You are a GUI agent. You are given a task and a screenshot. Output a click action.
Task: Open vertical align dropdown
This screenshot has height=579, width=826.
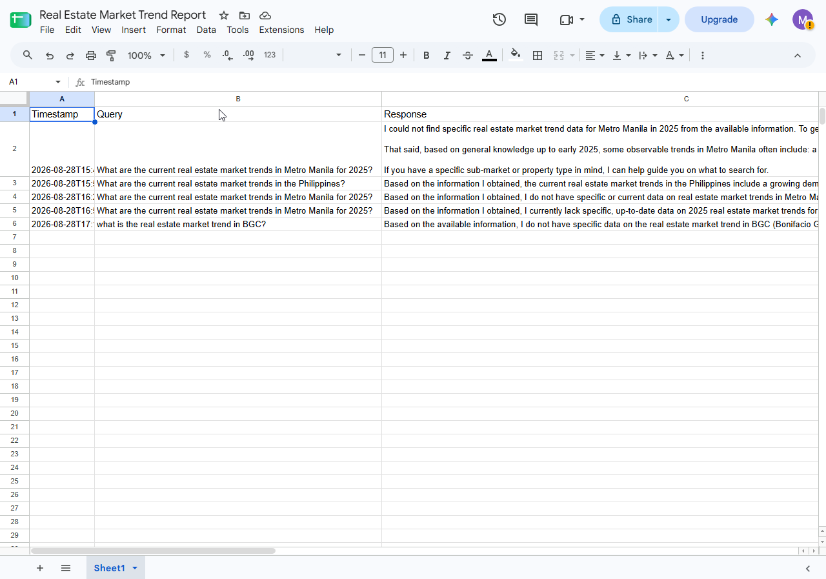(621, 56)
